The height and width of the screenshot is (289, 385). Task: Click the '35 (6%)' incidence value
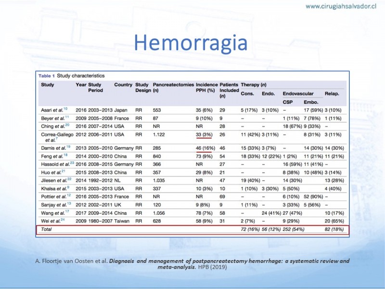204,110
